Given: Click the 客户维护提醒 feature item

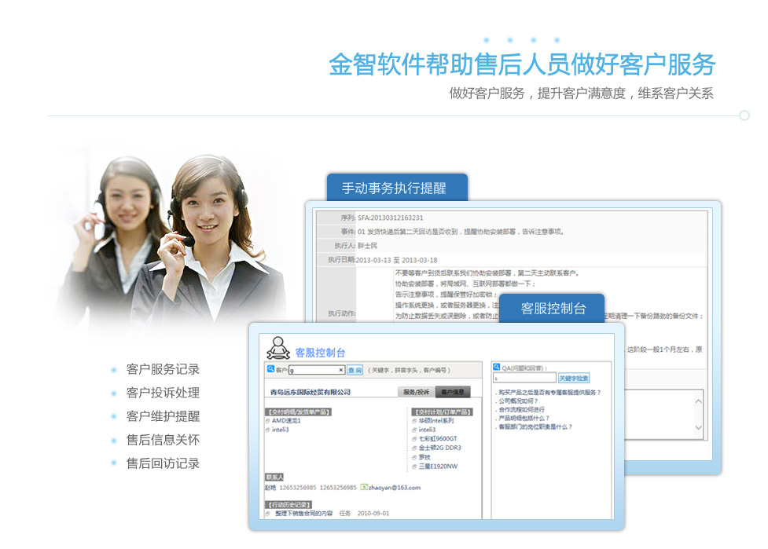Looking at the screenshot, I should point(163,416).
